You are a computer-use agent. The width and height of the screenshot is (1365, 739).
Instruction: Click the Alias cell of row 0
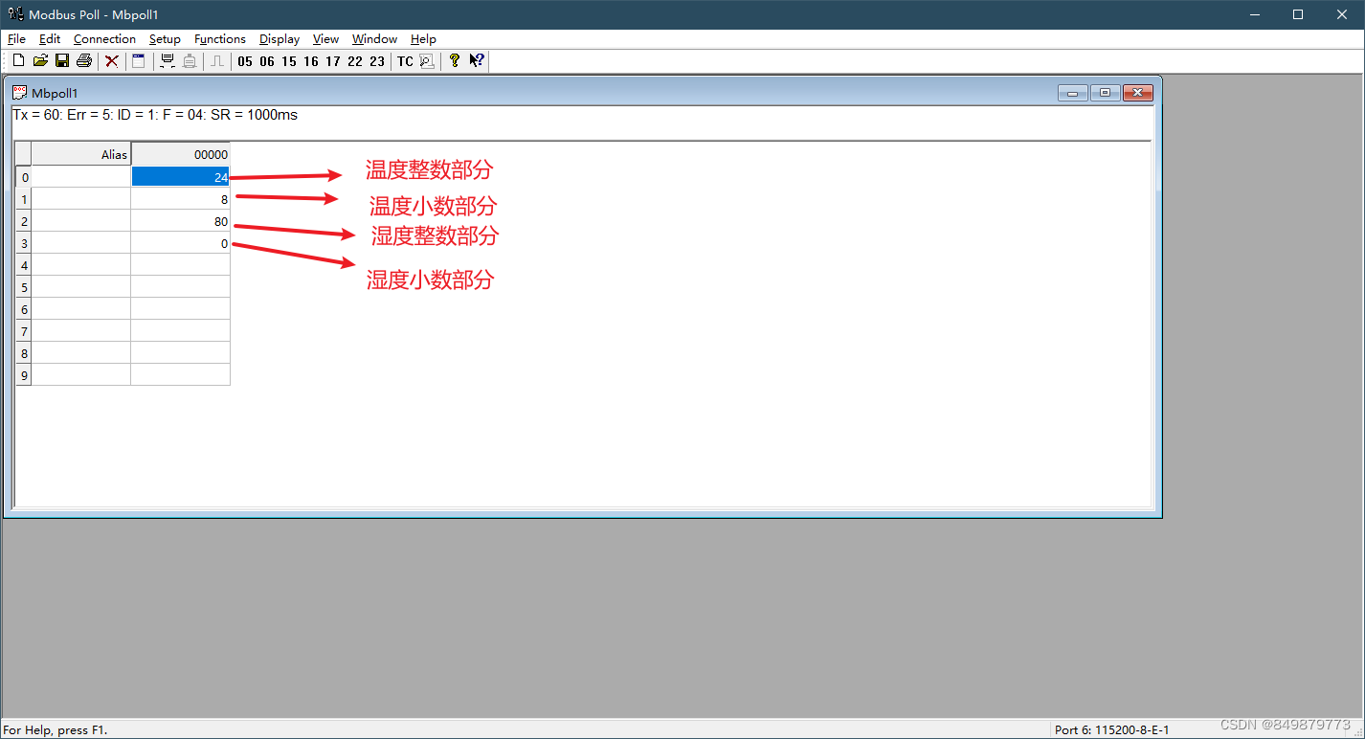pos(81,177)
